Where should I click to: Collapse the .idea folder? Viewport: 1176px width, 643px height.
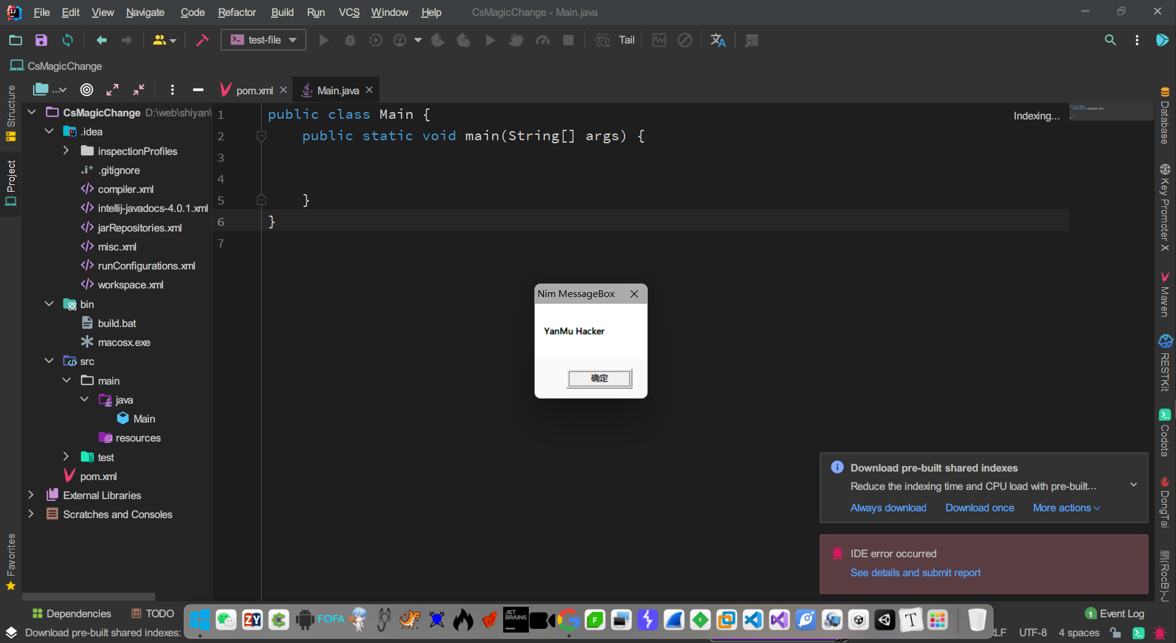tap(49, 131)
